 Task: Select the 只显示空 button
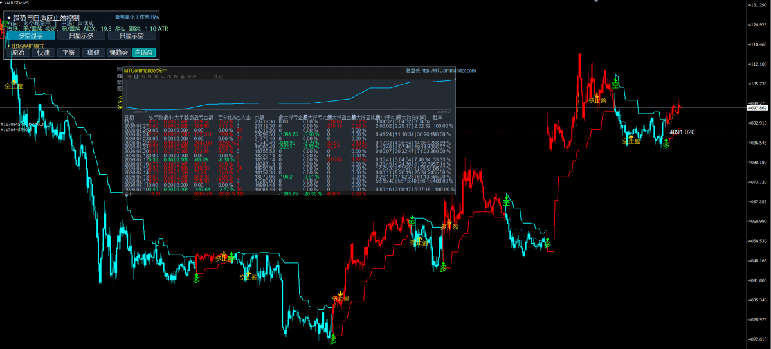[131, 35]
